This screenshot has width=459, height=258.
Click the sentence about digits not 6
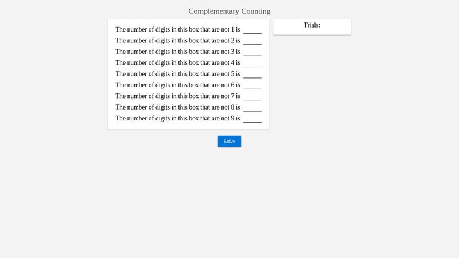coord(177,85)
